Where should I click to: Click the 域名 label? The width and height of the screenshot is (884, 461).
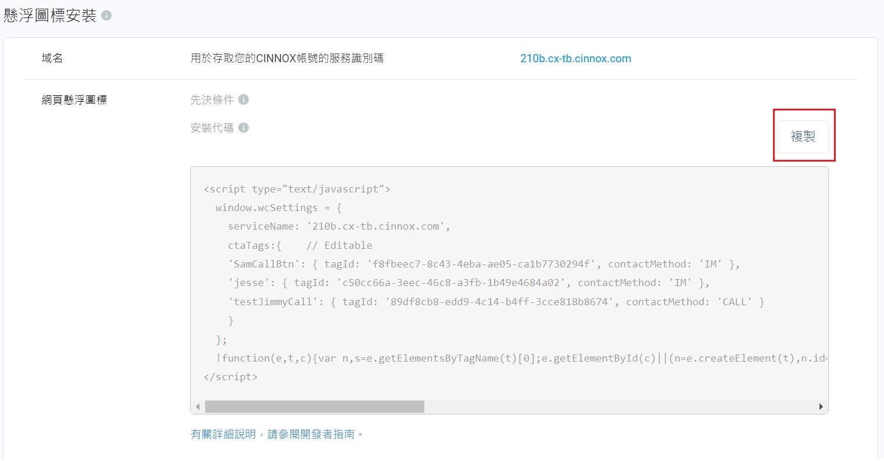click(52, 58)
